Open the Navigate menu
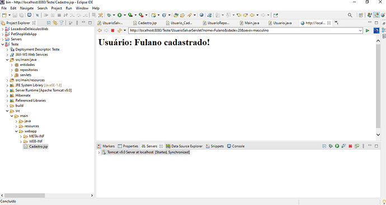The width and height of the screenshot is (386, 205). [x=27, y=8]
